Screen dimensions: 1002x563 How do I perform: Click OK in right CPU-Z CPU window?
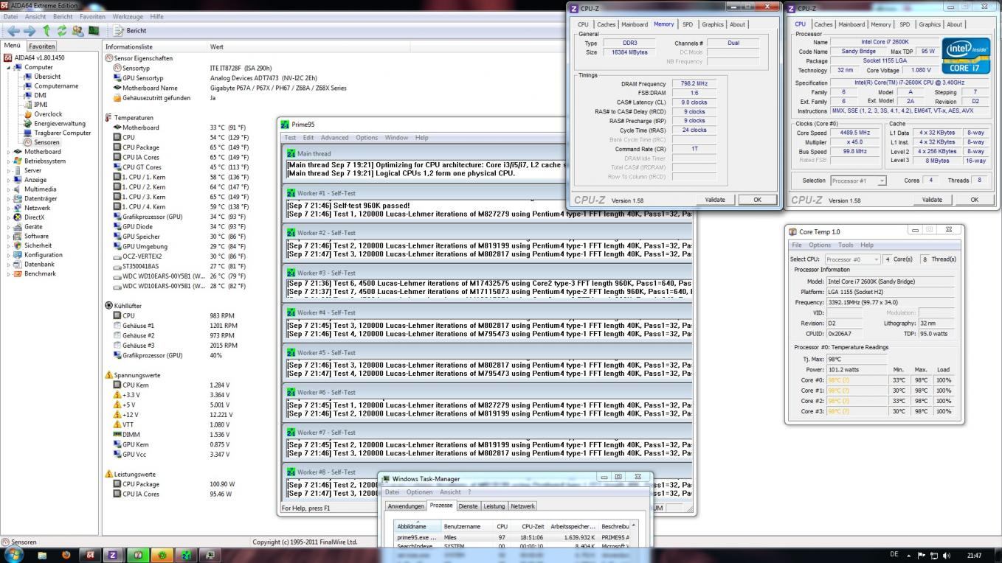pos(974,200)
